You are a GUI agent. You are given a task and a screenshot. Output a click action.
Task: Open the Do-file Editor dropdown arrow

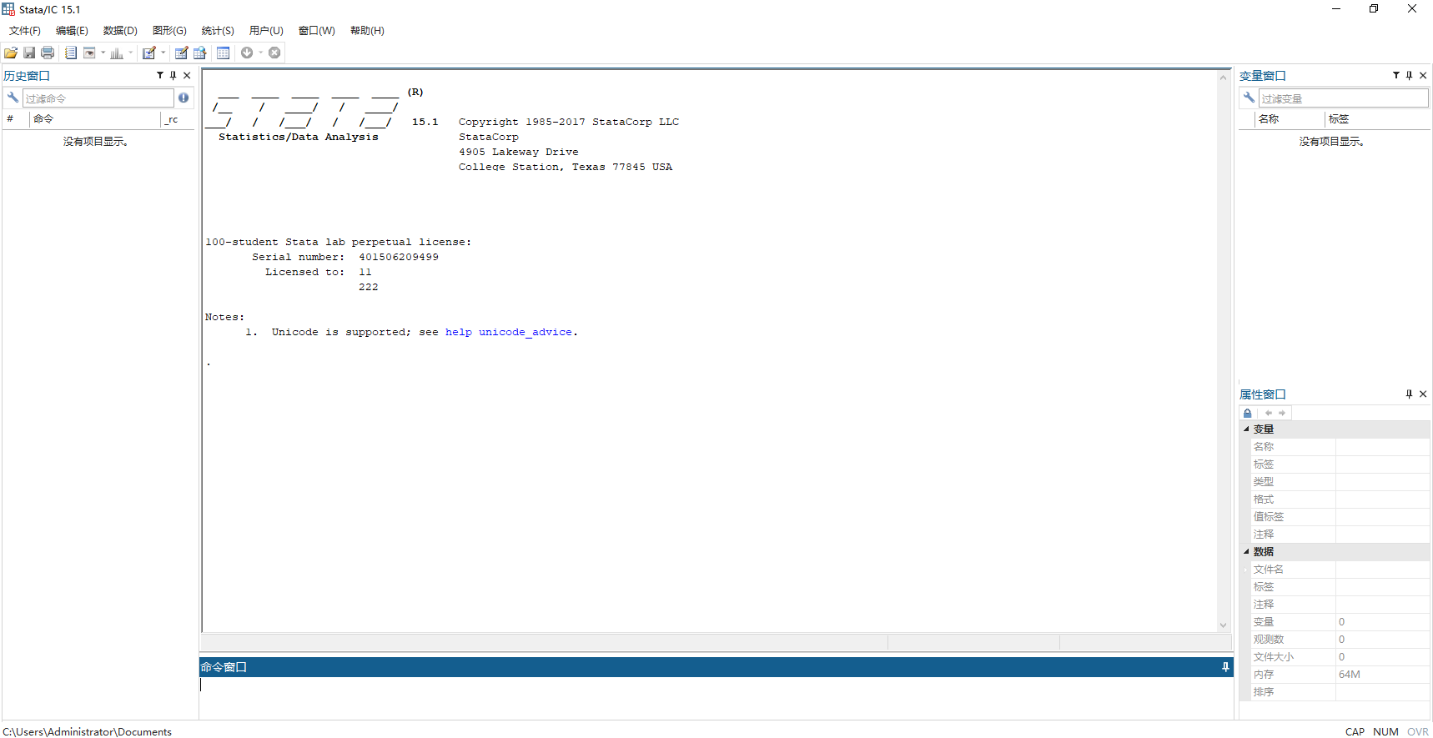[163, 53]
